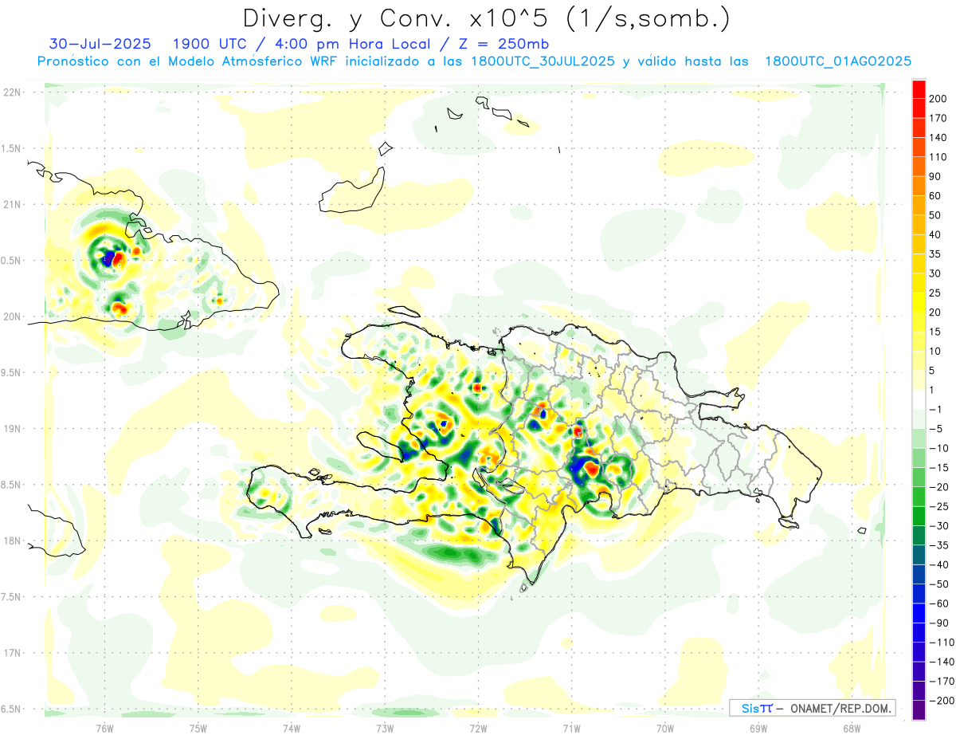Click the "110" legend value
This screenshot has height=739, width=956.
coord(938,157)
